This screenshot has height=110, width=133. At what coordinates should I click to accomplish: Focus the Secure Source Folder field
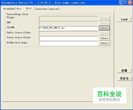[x=68, y=38]
